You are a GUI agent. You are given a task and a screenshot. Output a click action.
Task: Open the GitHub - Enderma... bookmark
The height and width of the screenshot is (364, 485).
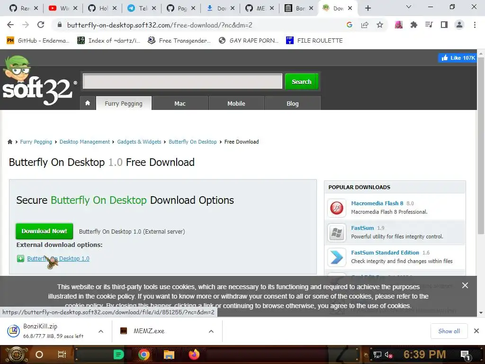(x=38, y=41)
